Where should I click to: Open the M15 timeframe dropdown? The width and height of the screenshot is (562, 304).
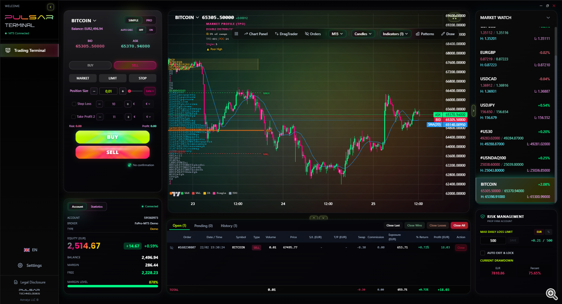tap(338, 34)
